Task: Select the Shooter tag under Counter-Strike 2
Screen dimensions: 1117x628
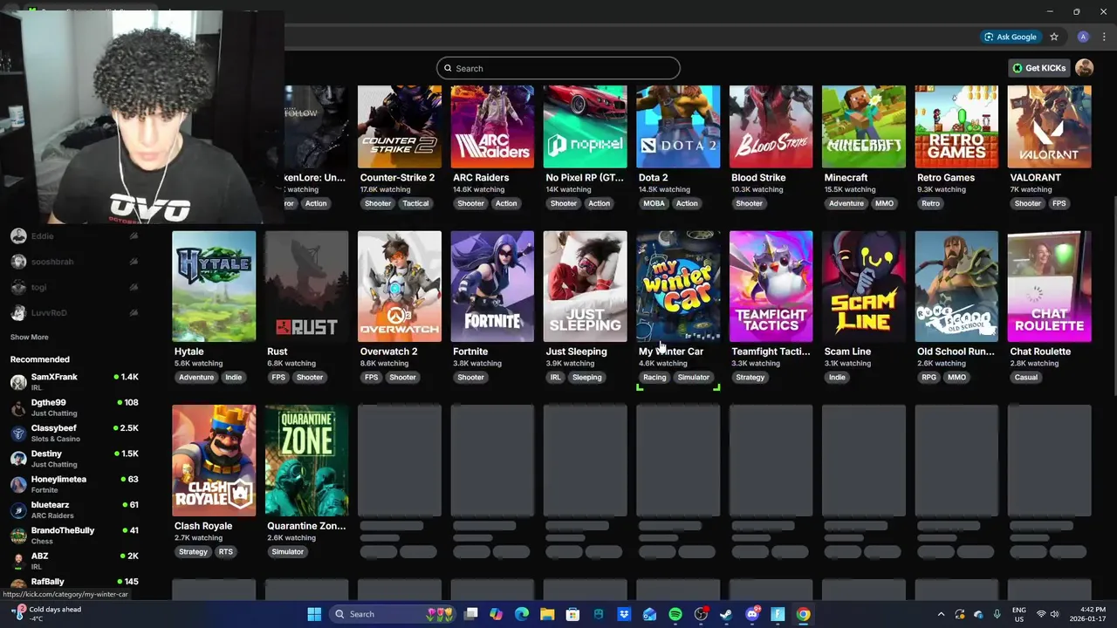Action: 378,203
